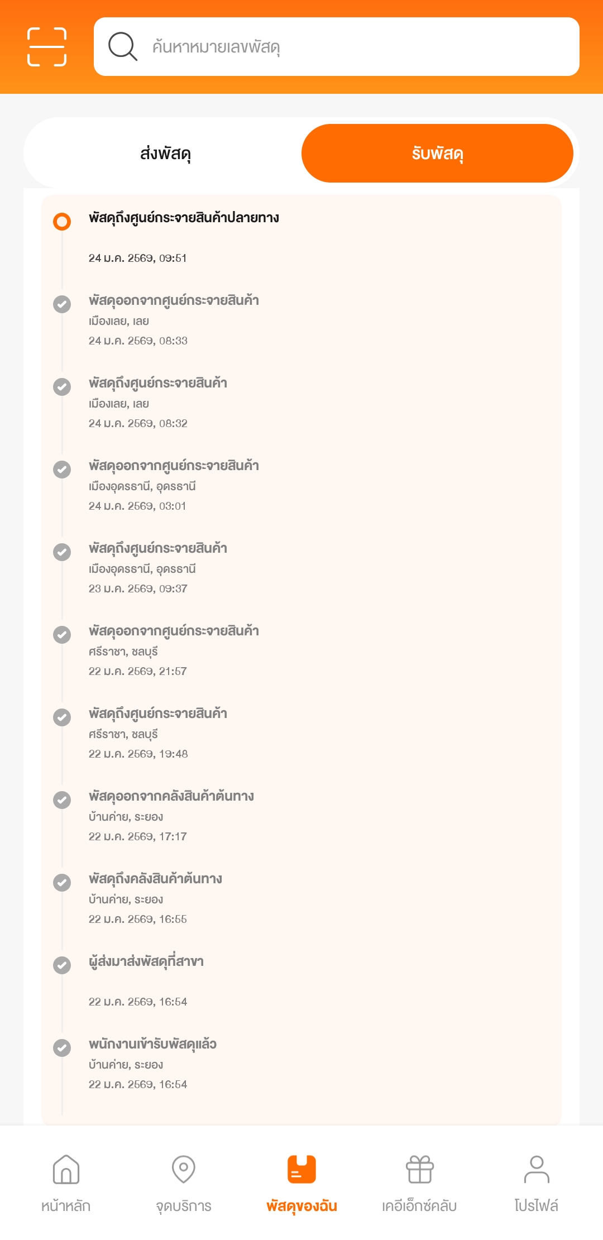
Task: Open the หน้าหลัก home icon
Action: [x=66, y=1170]
